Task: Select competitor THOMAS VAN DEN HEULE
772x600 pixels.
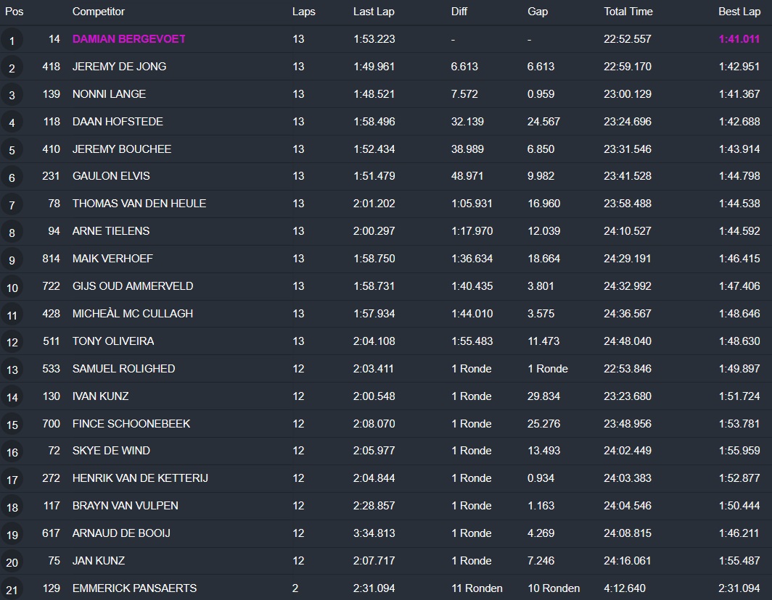Action: point(139,204)
